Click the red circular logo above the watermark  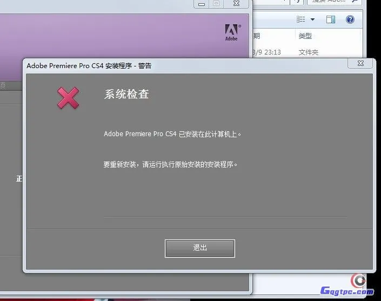point(357,279)
